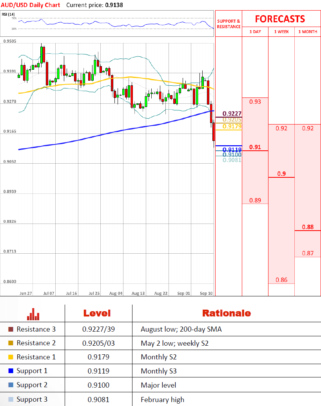Screen dimensions: 321x406
Task: Click the 'Resistance 2' row label
Action: point(36,343)
